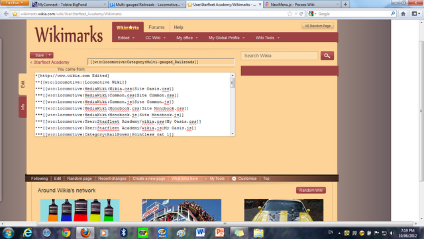424x239 pixels.
Task: Click the text area vertical scrollbar
Action: coord(233,104)
